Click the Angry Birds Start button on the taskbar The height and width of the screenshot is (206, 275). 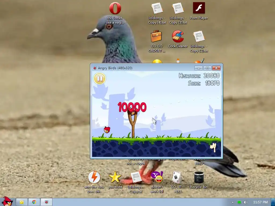click(7, 201)
